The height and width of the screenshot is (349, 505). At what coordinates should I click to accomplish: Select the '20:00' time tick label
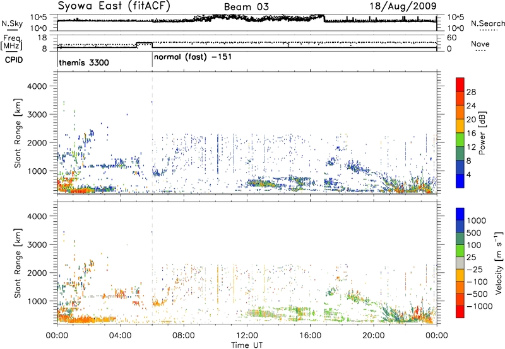(373, 336)
